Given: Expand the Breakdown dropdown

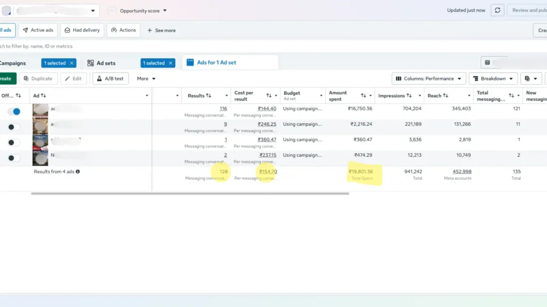Looking at the screenshot, I should [493, 79].
